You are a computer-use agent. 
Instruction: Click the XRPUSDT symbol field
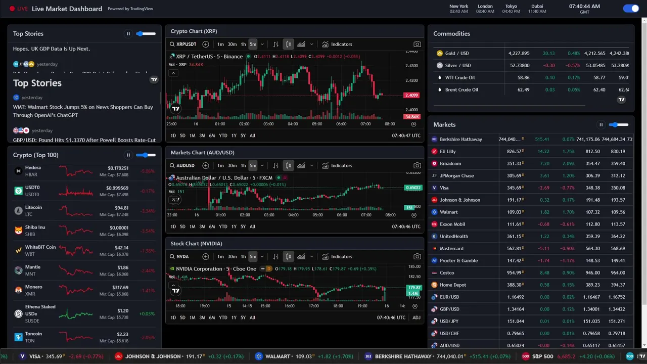(187, 44)
